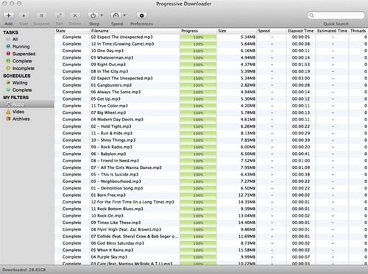Click size 14.35MB cell
Image resolution: width=368 pixels, height=274 pixels.
(x=247, y=202)
